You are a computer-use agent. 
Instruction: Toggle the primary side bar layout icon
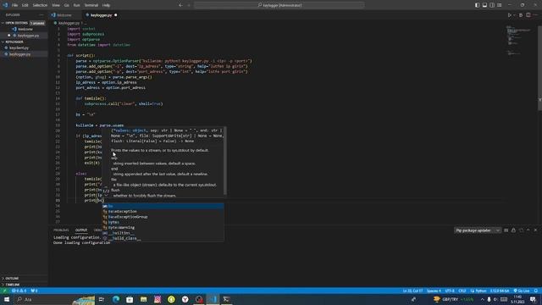point(477,5)
